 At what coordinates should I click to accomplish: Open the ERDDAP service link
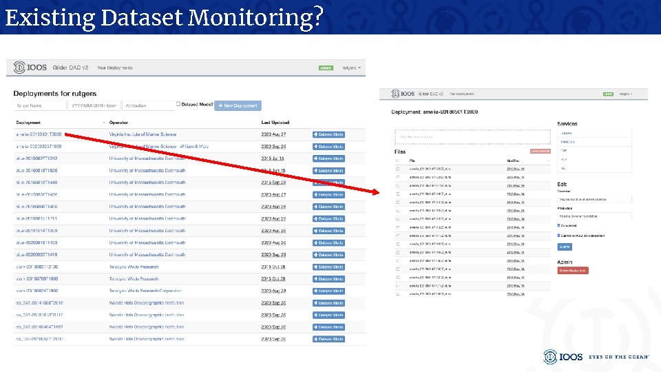coord(566,133)
